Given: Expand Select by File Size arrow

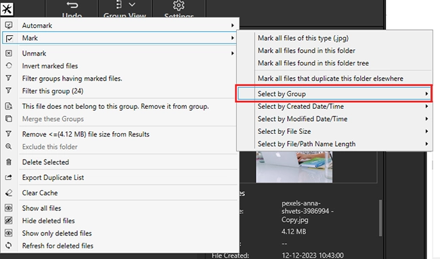Looking at the screenshot, I should click(x=426, y=131).
